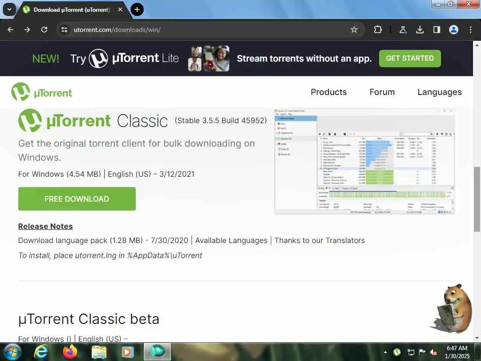The height and width of the screenshot is (361, 481).
Task: Select the Download µTorrent tab
Action: pyautogui.click(x=71, y=10)
